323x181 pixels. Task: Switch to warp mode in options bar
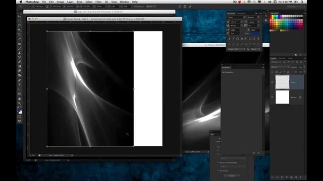(x=180, y=7)
